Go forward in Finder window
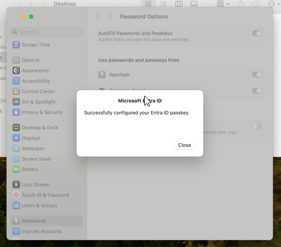Image resolution: width=281 pixels, height=247 pixels. pos(45,4)
